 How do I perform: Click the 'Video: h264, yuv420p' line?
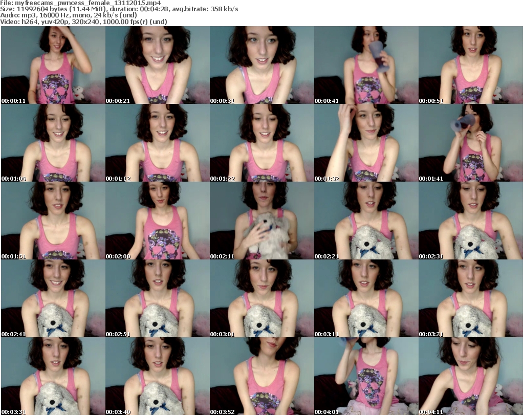coord(83,21)
